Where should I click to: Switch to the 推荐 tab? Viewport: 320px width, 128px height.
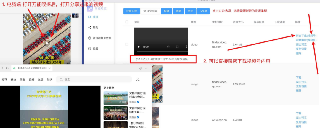[4, 79]
